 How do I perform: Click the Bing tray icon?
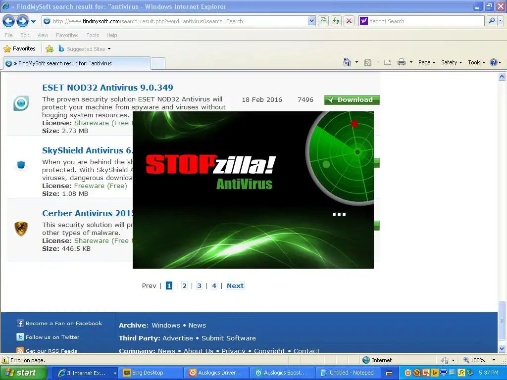pyautogui.click(x=434, y=373)
